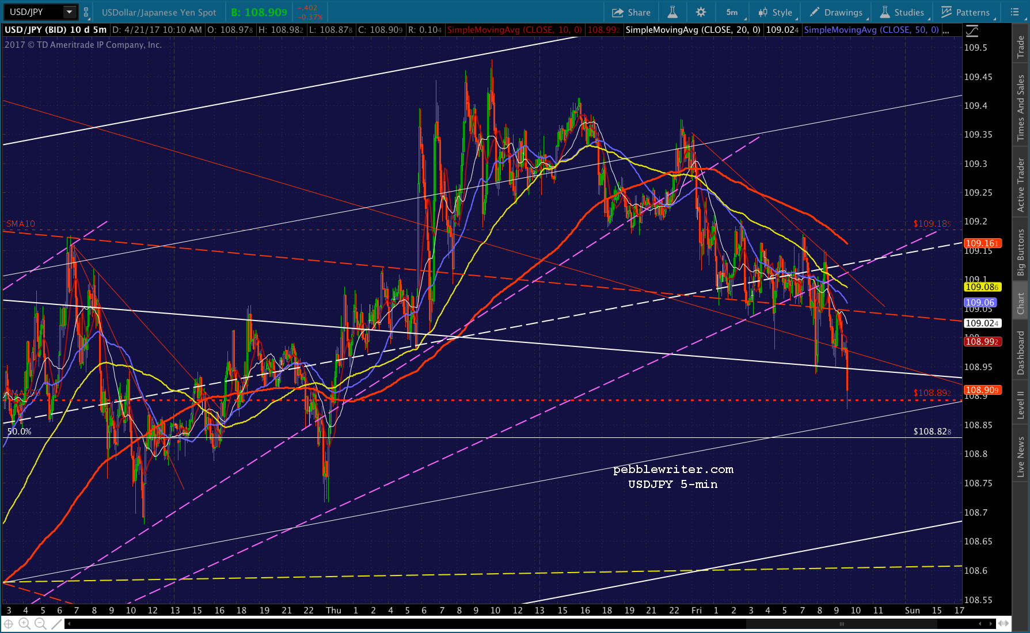
Task: Click the expand time axis arrows icon
Action: 1004,623
